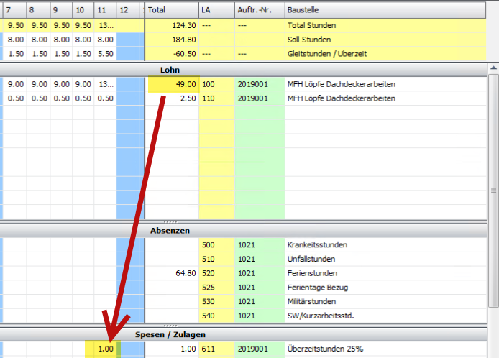
Task: Collapse the Lohn section header
Action: pyautogui.click(x=170, y=69)
